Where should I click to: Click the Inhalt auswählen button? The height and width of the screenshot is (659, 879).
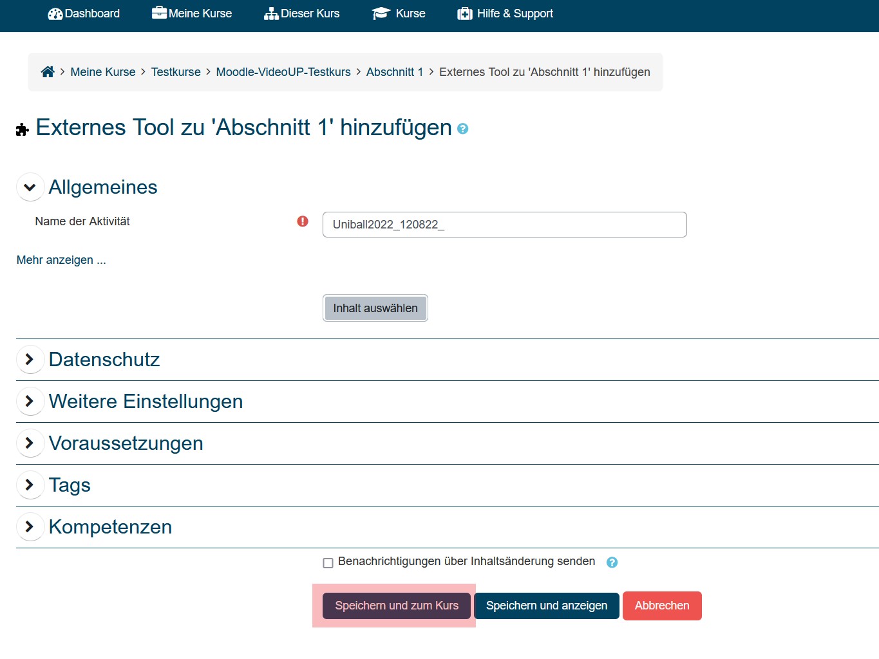click(x=375, y=308)
